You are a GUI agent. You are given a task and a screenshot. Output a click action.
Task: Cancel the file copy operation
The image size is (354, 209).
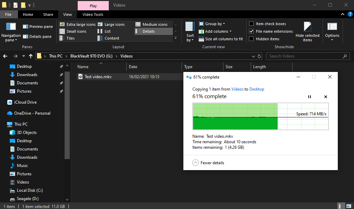(326, 97)
